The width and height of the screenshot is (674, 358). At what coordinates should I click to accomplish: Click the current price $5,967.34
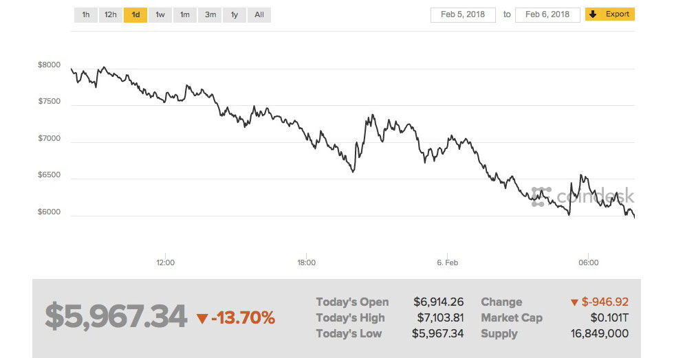(x=116, y=316)
